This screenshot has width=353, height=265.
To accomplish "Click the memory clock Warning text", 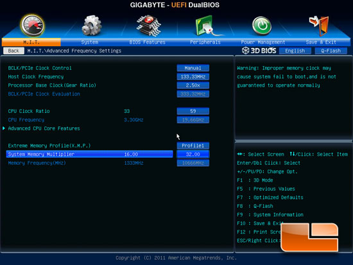I will 287,76.
